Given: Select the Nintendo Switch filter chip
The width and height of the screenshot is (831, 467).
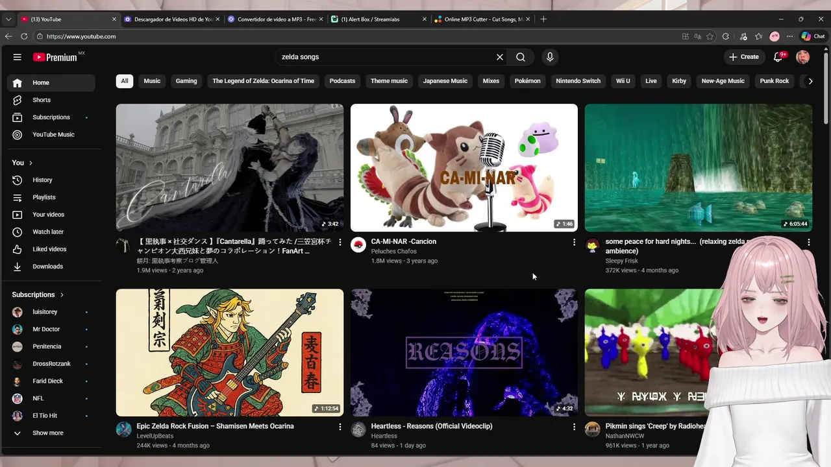Looking at the screenshot, I should coord(578,81).
